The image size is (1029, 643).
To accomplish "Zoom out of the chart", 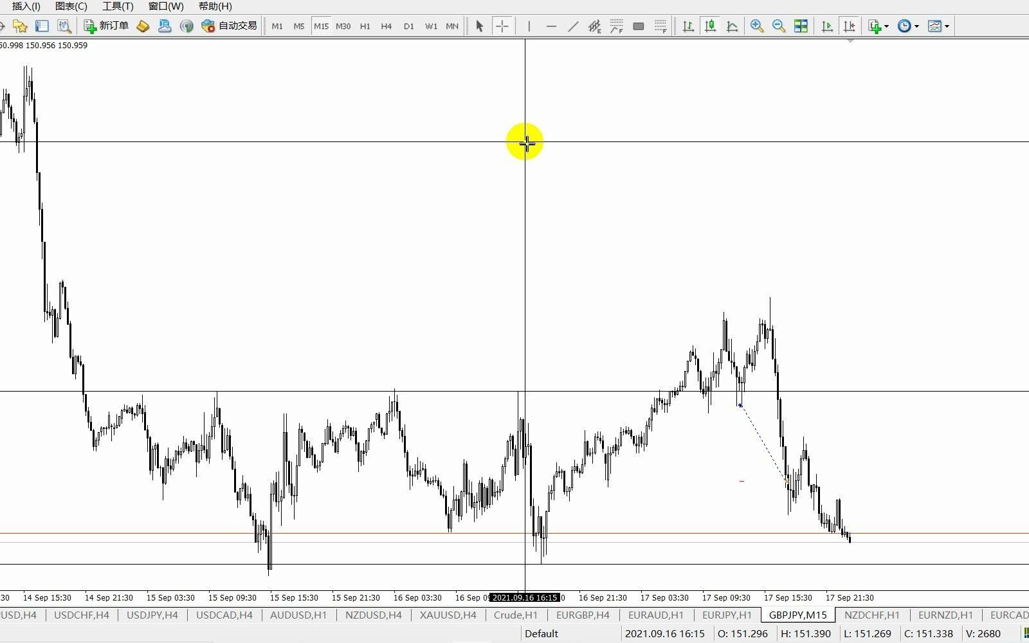I will tap(779, 26).
